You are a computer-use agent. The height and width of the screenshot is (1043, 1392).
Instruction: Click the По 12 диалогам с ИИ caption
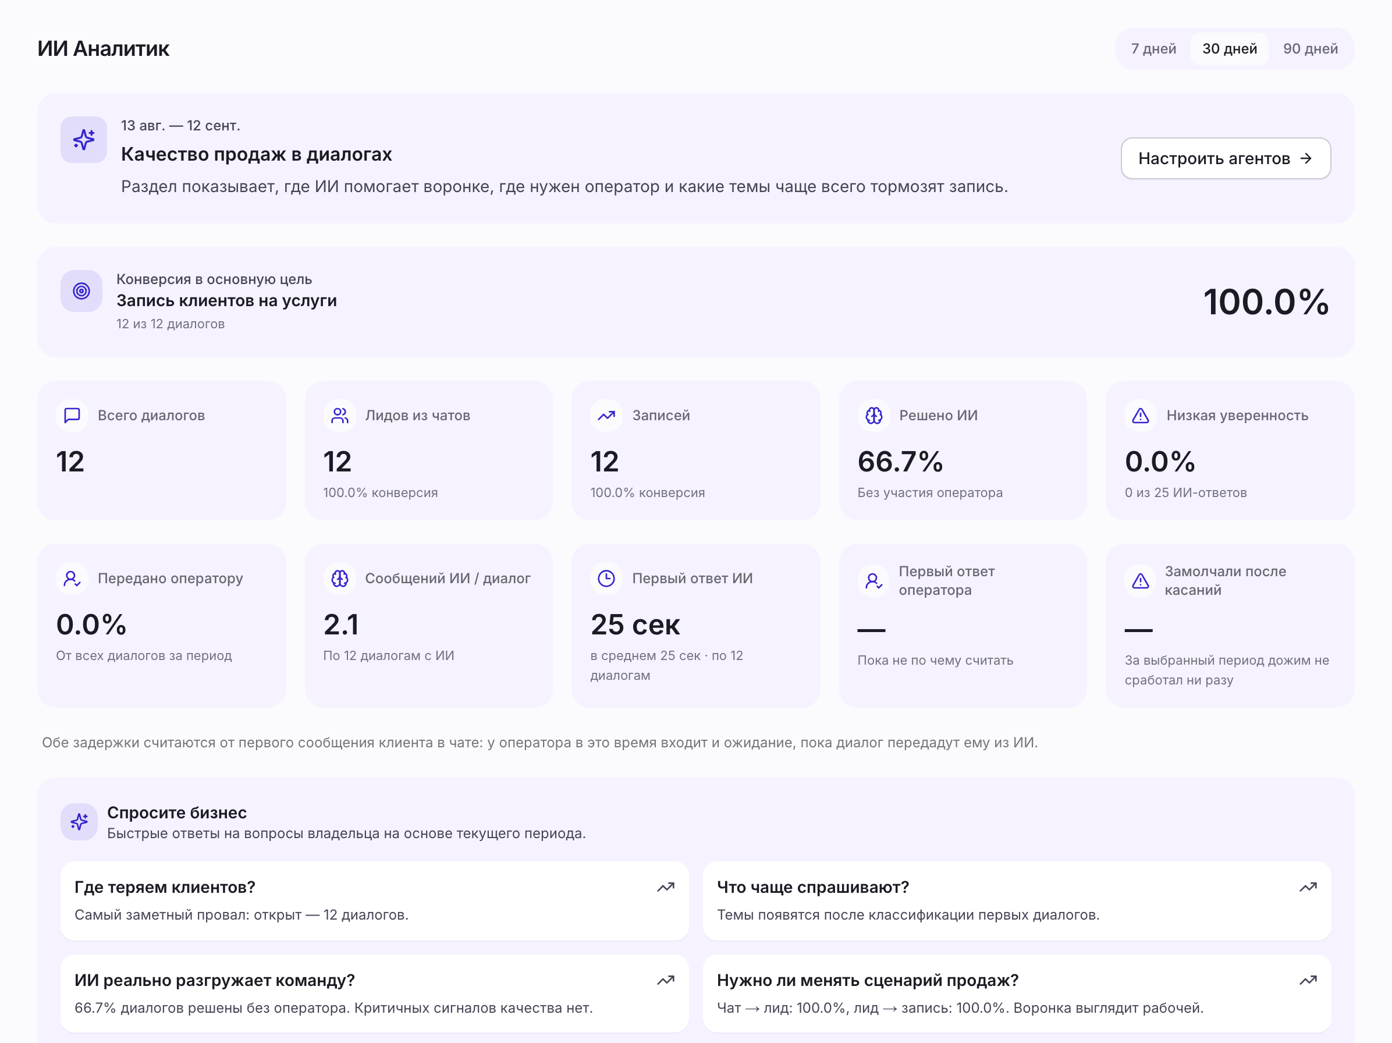[x=389, y=655]
